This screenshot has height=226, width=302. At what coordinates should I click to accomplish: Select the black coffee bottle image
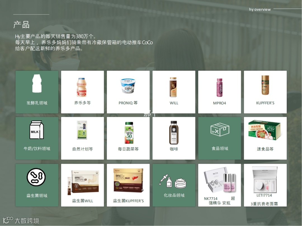[174, 133]
